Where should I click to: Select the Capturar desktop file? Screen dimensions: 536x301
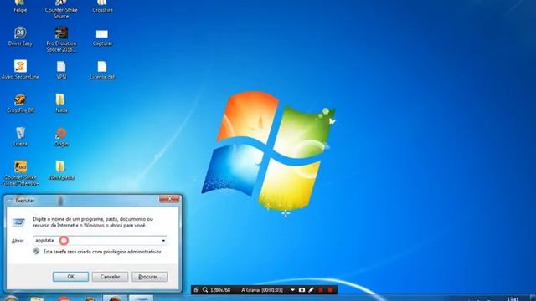pos(102,38)
